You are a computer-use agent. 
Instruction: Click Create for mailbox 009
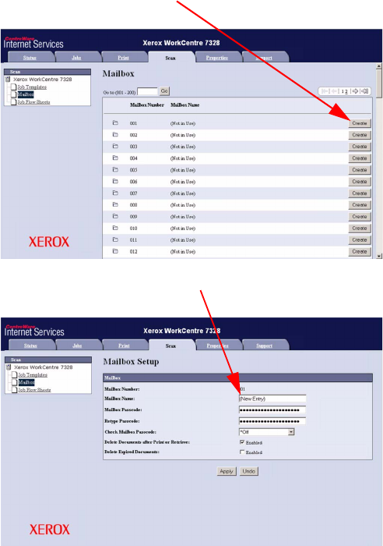pos(360,217)
